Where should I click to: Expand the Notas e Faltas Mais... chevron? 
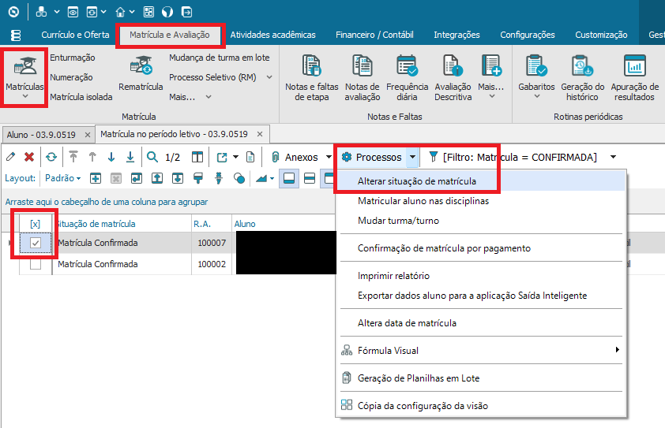point(492,97)
